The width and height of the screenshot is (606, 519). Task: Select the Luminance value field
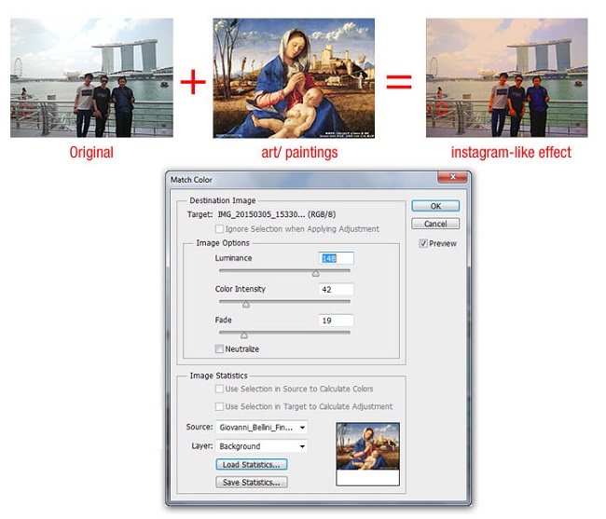336,258
